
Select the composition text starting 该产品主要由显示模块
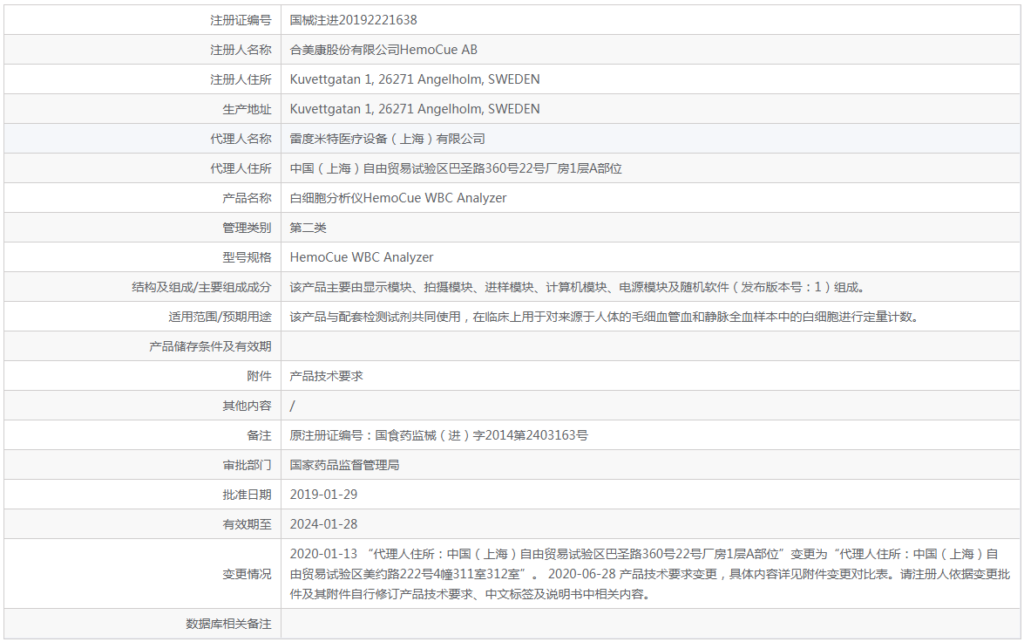[580, 287]
